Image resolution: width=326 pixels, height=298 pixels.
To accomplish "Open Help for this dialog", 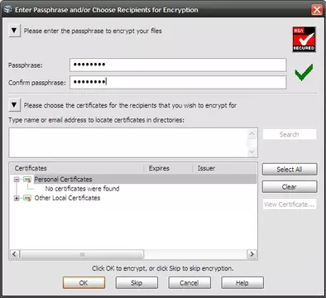I will (242, 283).
